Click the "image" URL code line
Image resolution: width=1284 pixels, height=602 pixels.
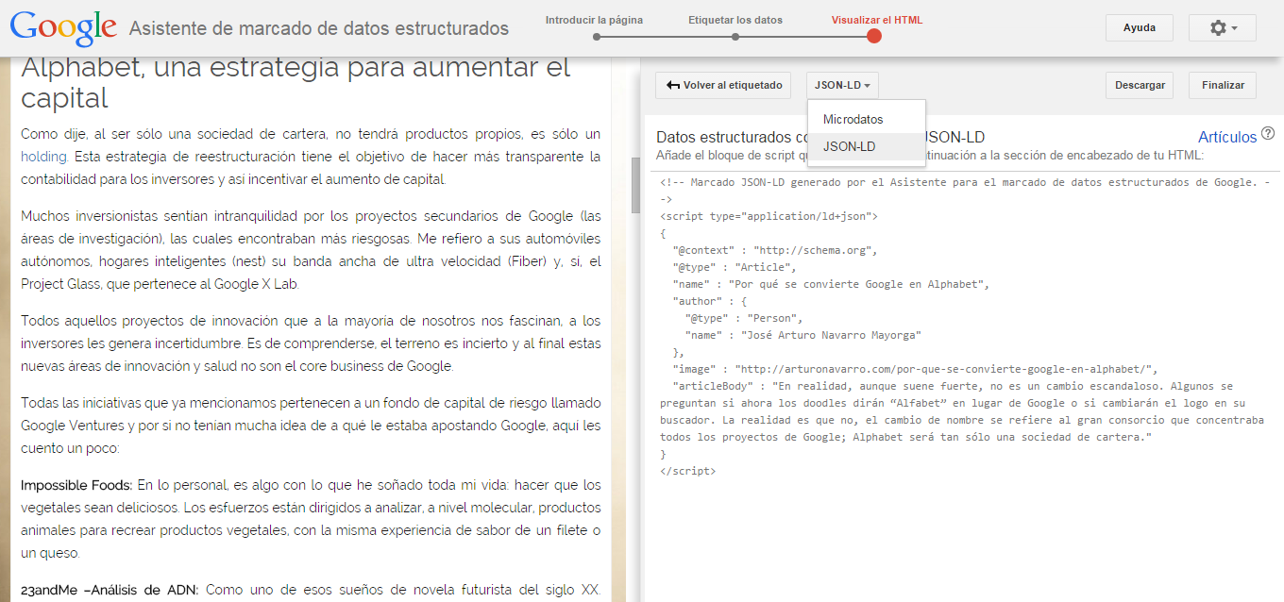915,369
